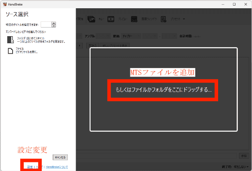Click the Presets icon in toolbar

click(164, 19)
